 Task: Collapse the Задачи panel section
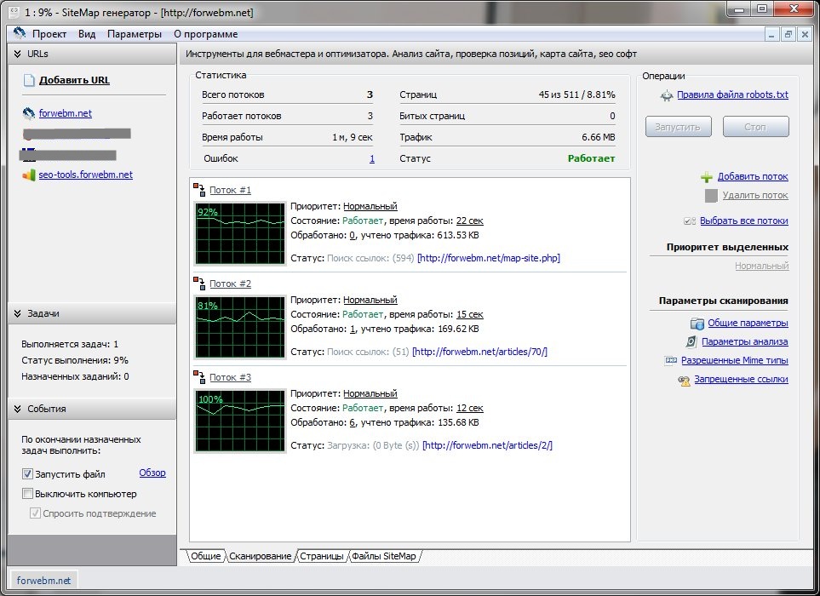coord(17,313)
